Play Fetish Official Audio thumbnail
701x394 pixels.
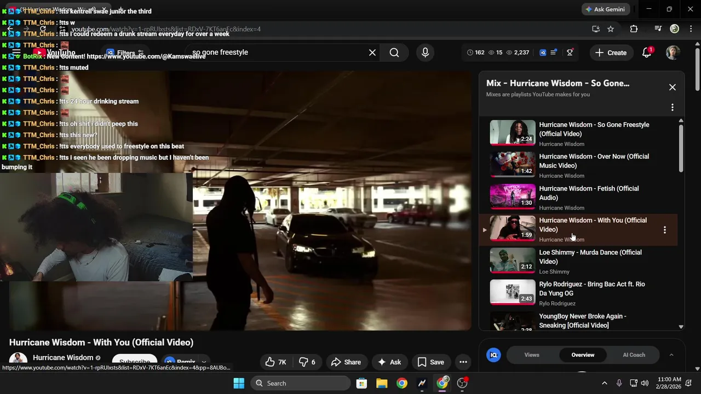pyautogui.click(x=513, y=196)
